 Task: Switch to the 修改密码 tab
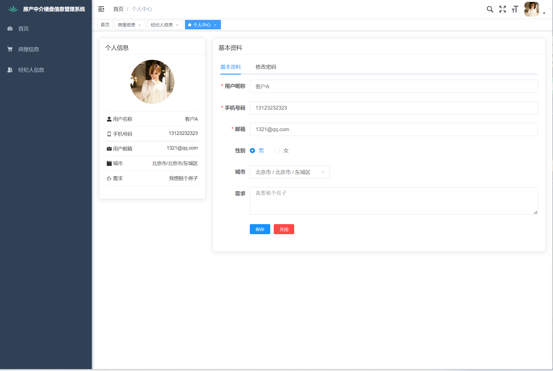(x=266, y=67)
